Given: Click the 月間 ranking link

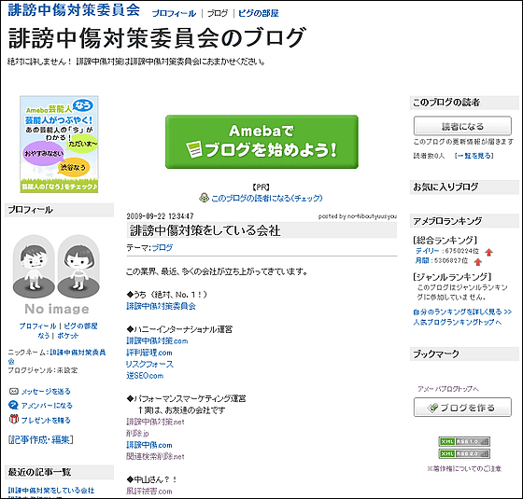Looking at the screenshot, I should 421,260.
